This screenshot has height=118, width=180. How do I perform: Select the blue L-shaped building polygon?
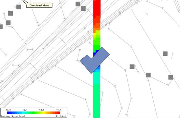coord(94,61)
